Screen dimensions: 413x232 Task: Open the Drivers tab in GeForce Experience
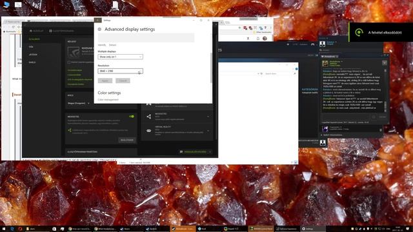[x=62, y=31]
